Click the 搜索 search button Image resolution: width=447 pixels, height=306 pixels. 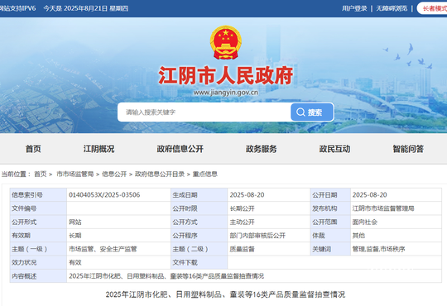tap(312, 112)
